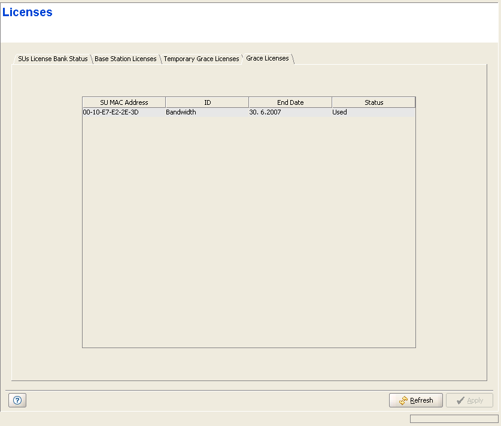Click the blue Licenses page heading
The width and height of the screenshot is (501, 426).
[x=28, y=13]
